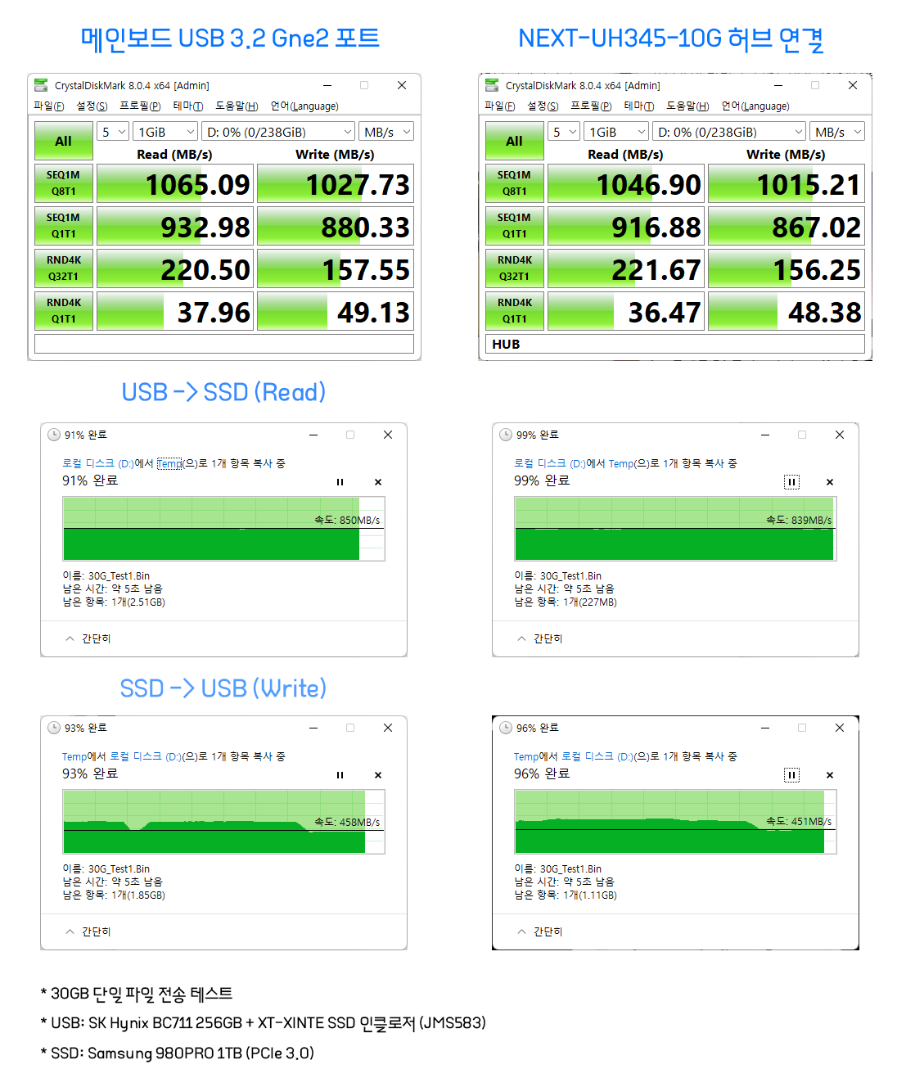The height and width of the screenshot is (1078, 897).
Task: Follow the Temp link in 91% copy dialog
Action: [x=169, y=463]
